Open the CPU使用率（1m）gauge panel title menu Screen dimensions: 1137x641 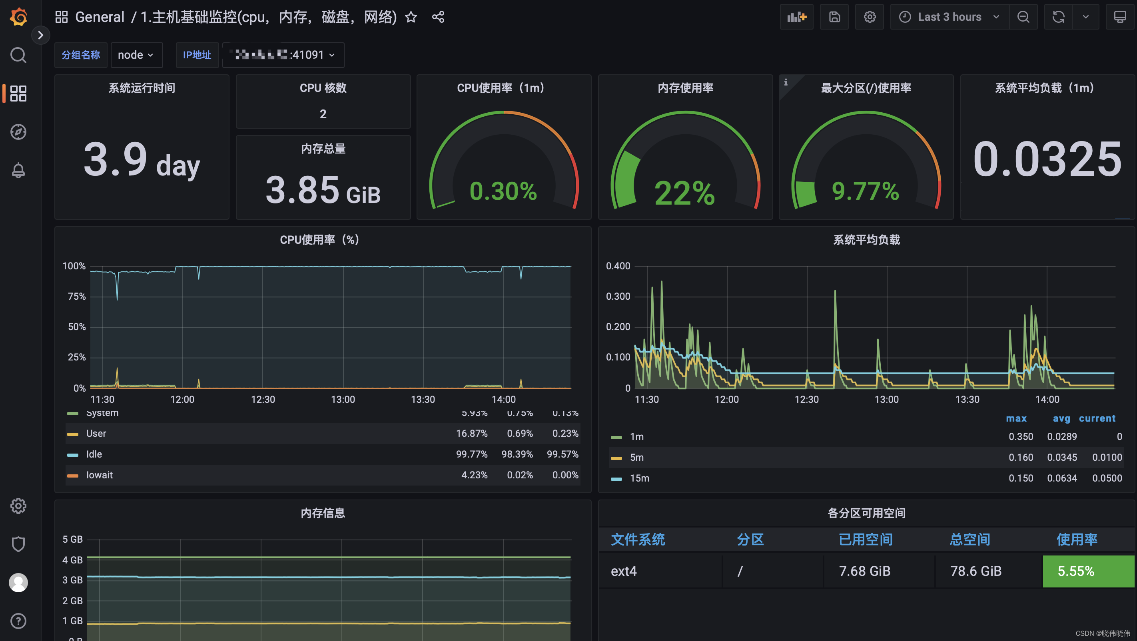[x=503, y=88]
